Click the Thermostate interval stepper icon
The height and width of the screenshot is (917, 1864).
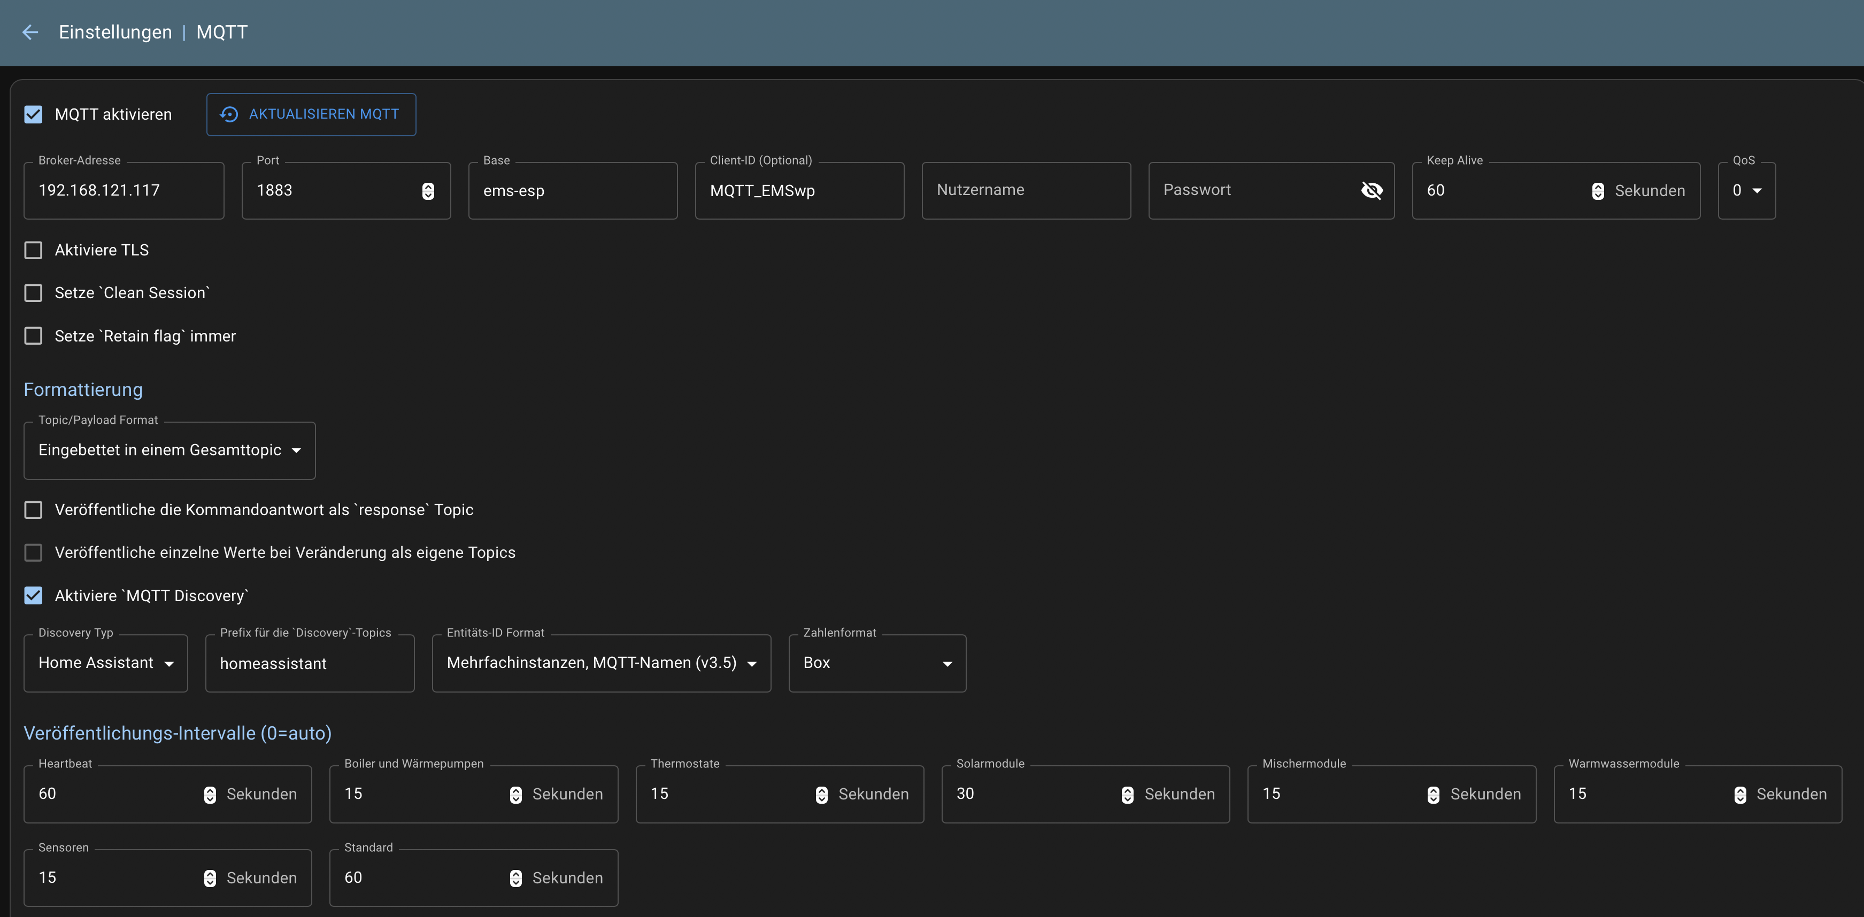tap(821, 795)
